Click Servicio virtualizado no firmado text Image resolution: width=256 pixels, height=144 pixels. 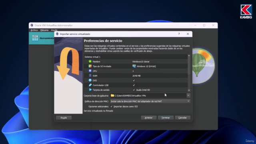[98, 111]
